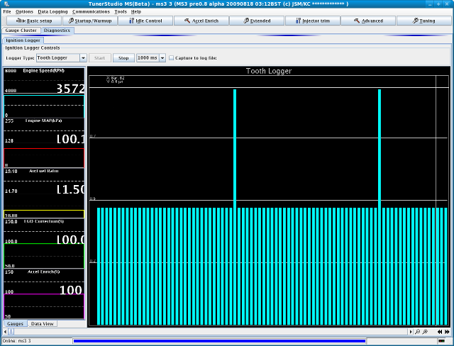This screenshot has height=346, width=454.
Task: Open the Data Logging menu
Action: tap(52, 11)
